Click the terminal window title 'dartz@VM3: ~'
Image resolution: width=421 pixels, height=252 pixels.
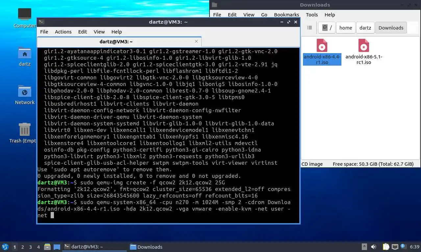(168, 22)
